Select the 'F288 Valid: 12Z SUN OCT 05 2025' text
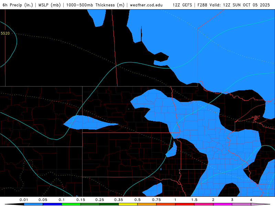This screenshot has width=275, height=206. coord(234,5)
